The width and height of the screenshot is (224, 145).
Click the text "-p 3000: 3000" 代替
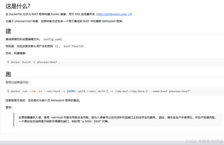pos(95,121)
